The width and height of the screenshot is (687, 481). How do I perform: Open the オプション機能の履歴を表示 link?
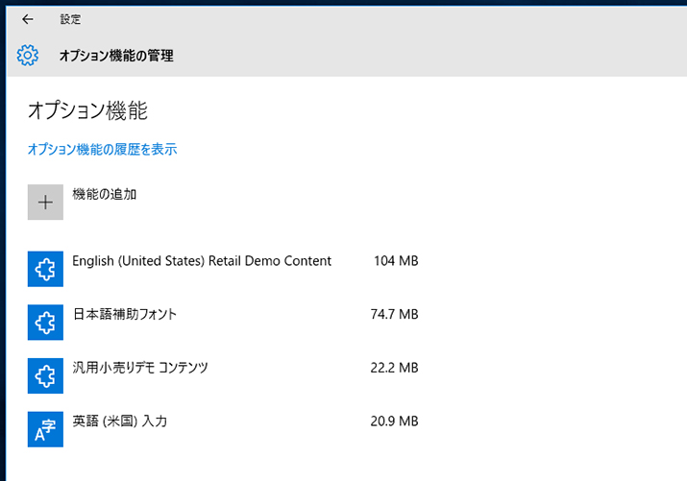[103, 149]
